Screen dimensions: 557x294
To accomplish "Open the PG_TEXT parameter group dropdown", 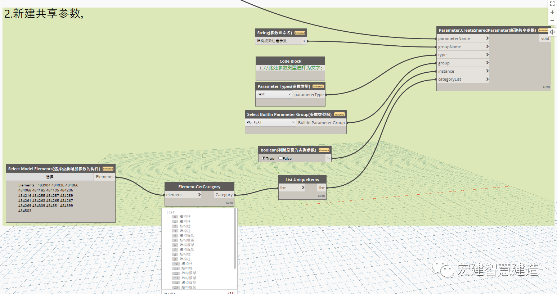I will pos(271,122).
